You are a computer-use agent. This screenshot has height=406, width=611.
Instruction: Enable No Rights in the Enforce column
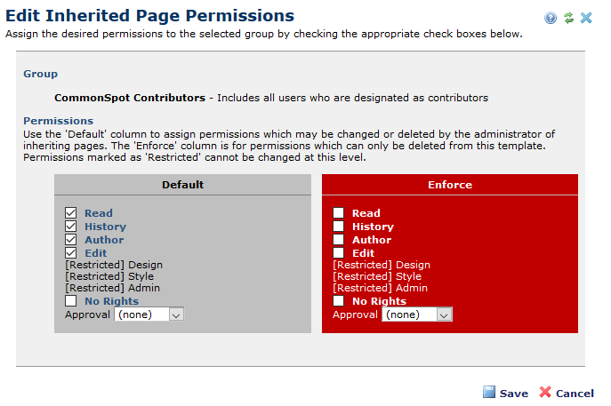[339, 301]
